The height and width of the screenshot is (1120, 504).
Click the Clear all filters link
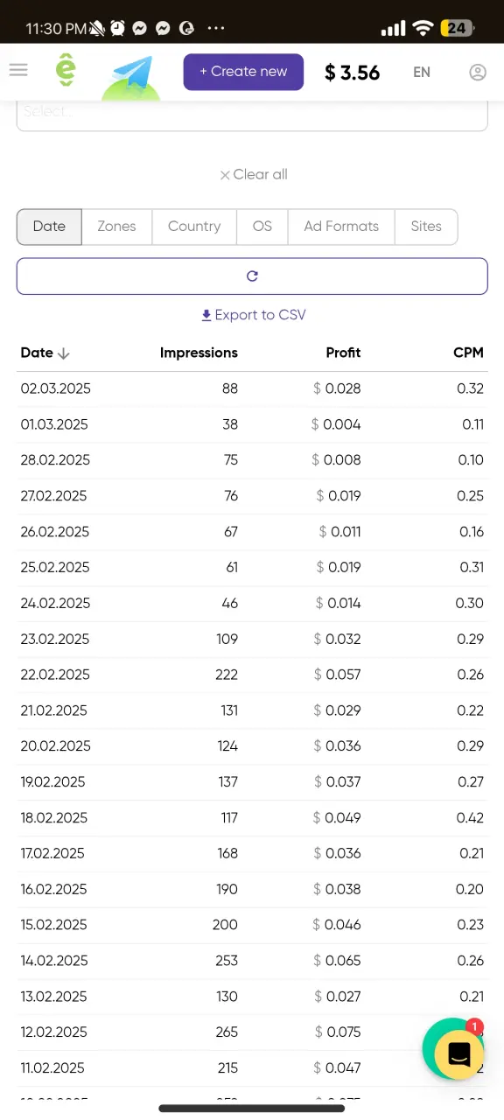click(x=254, y=174)
